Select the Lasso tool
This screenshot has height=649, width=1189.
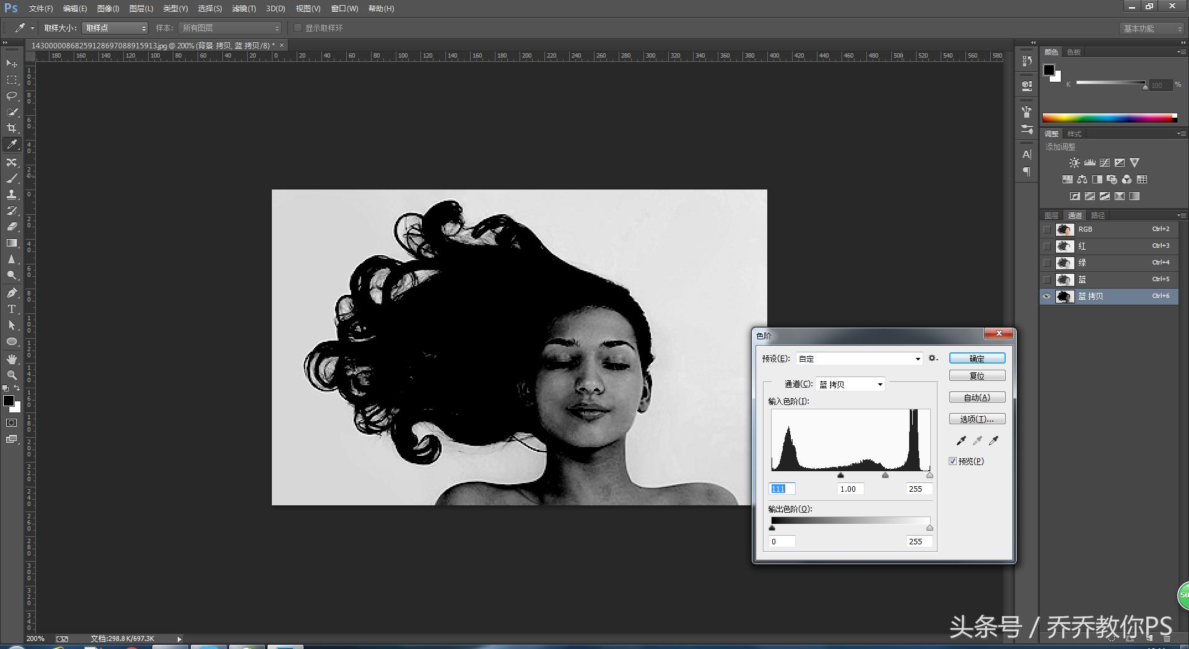pyautogui.click(x=12, y=96)
